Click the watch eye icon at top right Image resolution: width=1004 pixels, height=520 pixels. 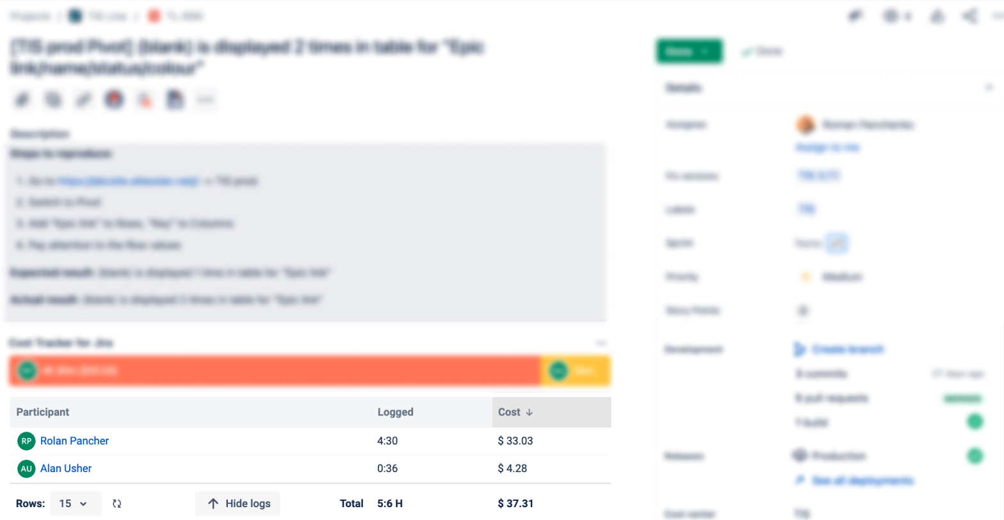click(891, 17)
